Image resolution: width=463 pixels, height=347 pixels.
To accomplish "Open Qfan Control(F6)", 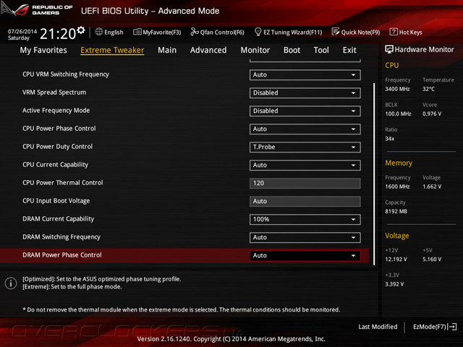I will 217,32.
